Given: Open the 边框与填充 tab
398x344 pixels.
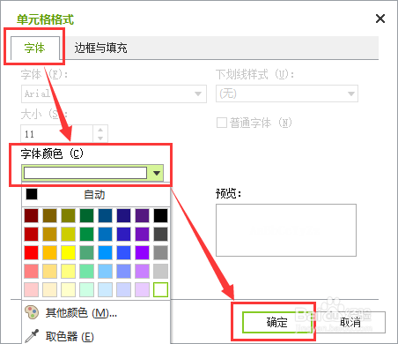Looking at the screenshot, I should point(100,48).
